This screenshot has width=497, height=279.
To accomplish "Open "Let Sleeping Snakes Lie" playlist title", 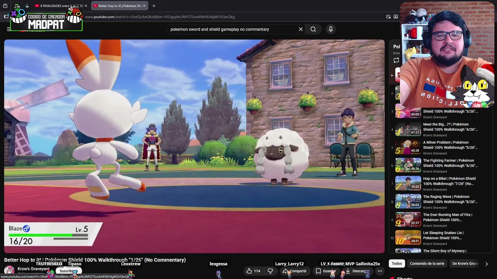I will click(x=443, y=235).
